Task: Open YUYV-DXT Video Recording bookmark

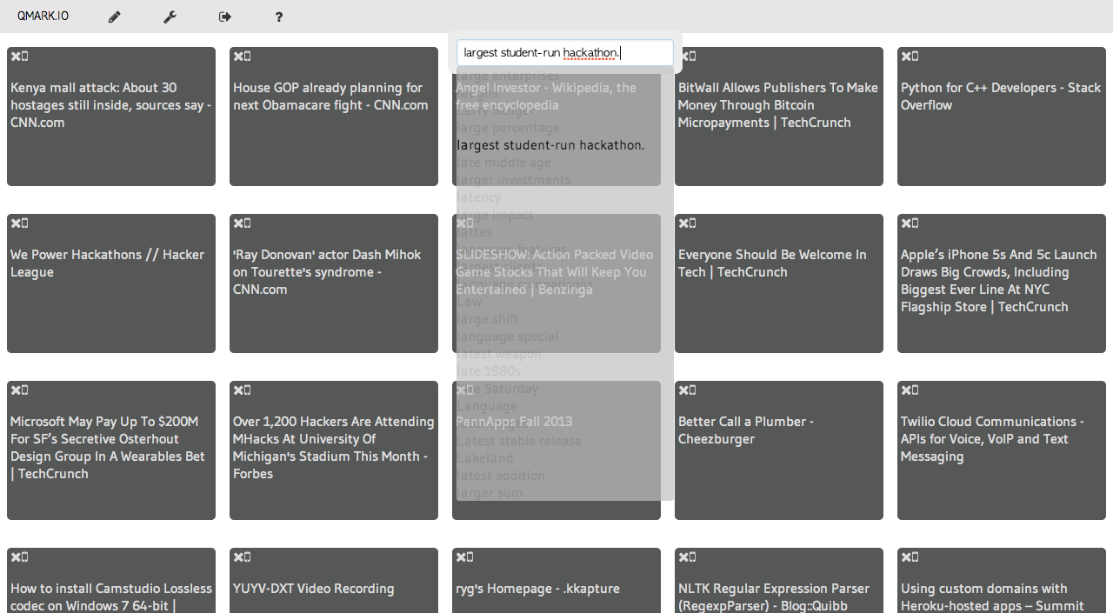Action: click(x=313, y=589)
